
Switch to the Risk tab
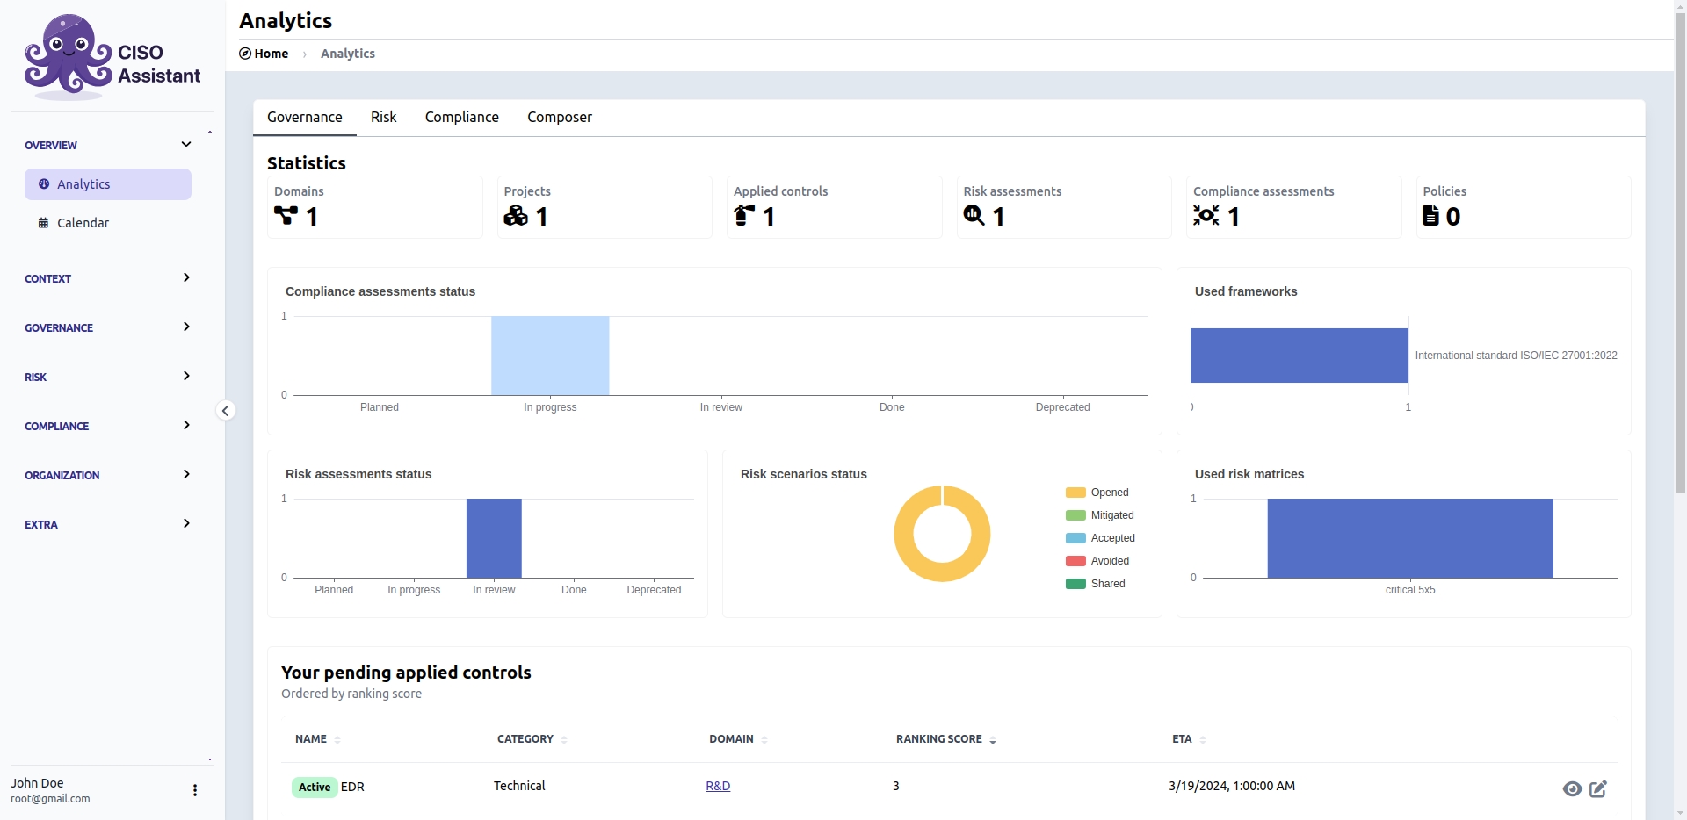[x=383, y=117]
